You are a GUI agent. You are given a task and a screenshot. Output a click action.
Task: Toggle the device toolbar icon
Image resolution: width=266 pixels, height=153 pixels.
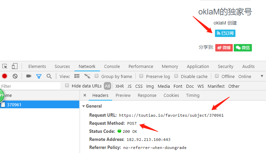click(x=14, y=66)
